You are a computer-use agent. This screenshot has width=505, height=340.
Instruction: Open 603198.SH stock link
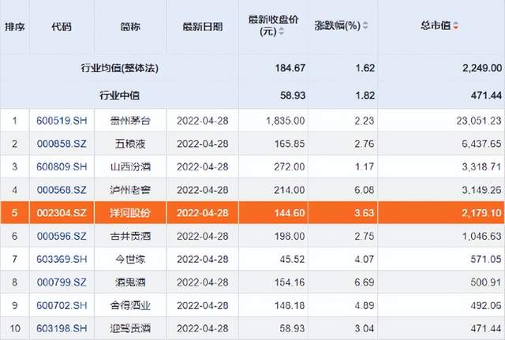click(62, 328)
